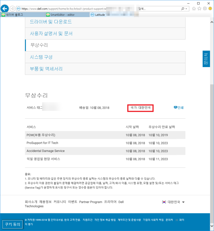Click the 회사소개 footer link
This screenshot has width=214, height=231.
(31, 202)
